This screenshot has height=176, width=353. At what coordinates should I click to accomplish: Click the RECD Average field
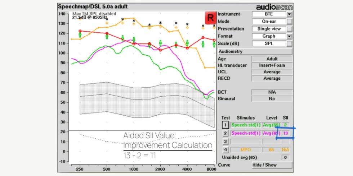pos(272,78)
